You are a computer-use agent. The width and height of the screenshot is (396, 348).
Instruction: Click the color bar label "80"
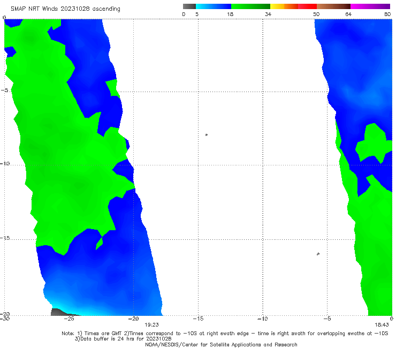387,14
